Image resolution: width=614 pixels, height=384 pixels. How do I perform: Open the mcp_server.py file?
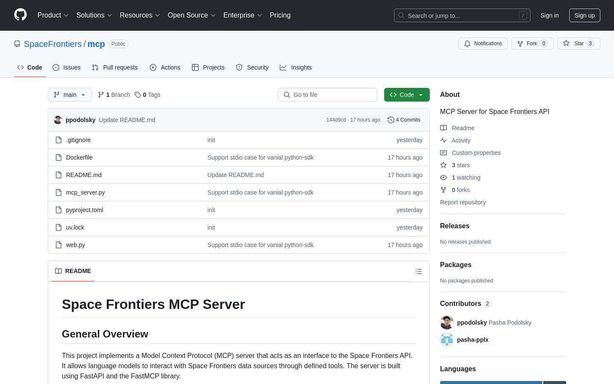tap(85, 192)
